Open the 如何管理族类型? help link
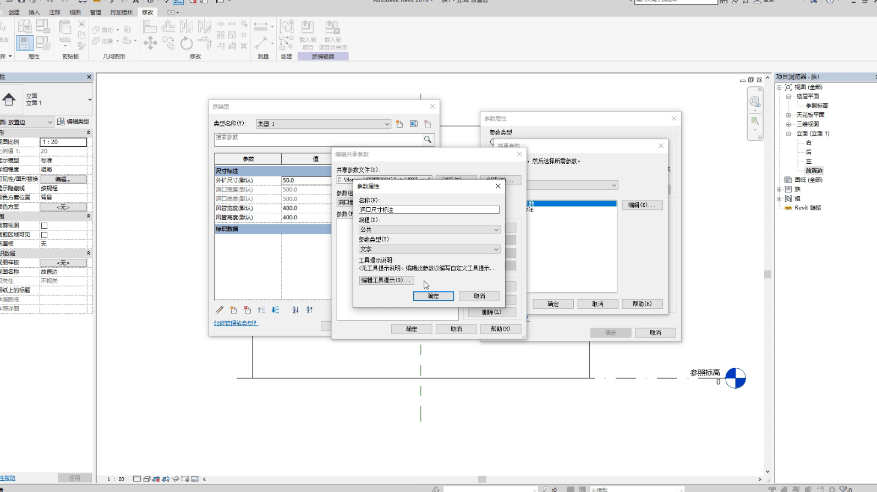877x492 pixels. point(235,323)
